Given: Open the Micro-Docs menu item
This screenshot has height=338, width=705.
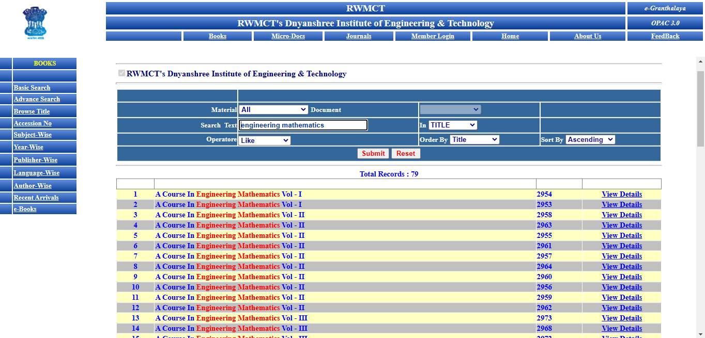Looking at the screenshot, I should coord(288,36).
